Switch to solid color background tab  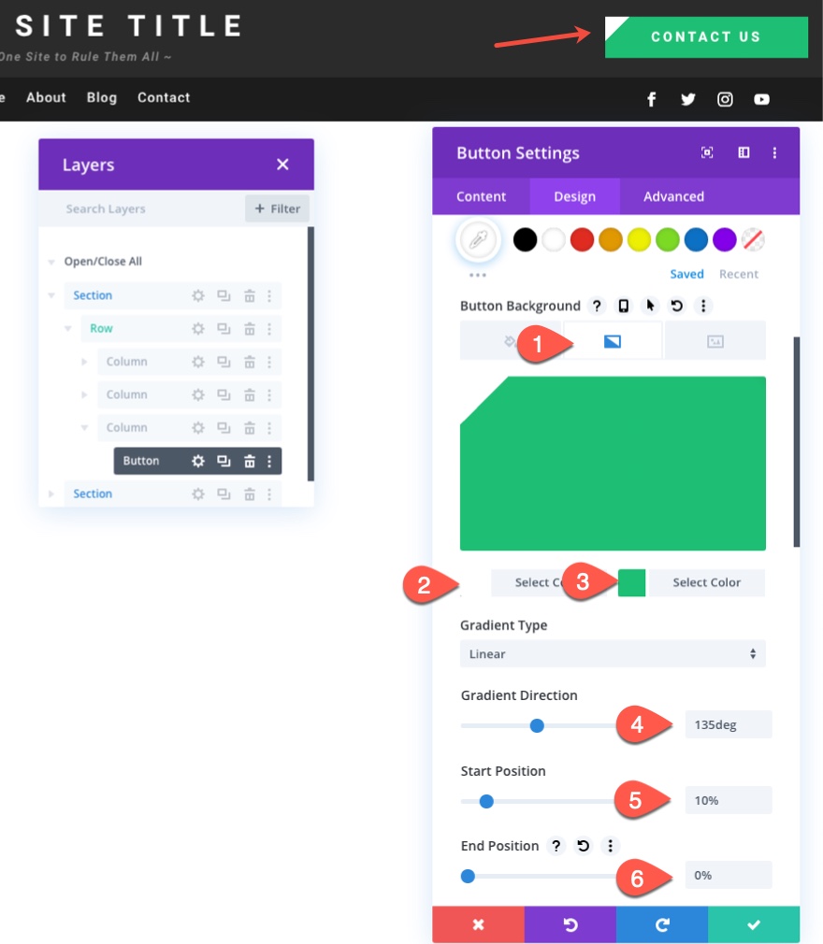511,341
